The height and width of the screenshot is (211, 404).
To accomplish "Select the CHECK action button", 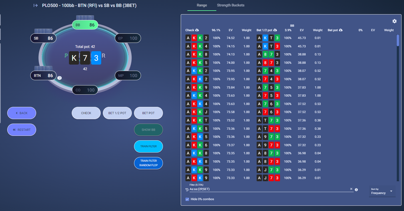I will point(86,113).
